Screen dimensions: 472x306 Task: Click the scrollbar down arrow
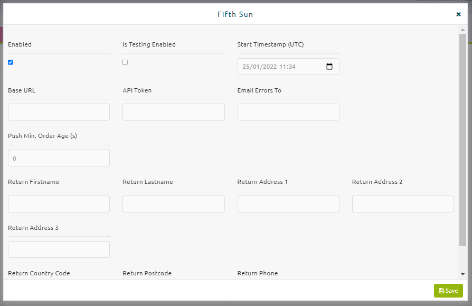[462, 274]
